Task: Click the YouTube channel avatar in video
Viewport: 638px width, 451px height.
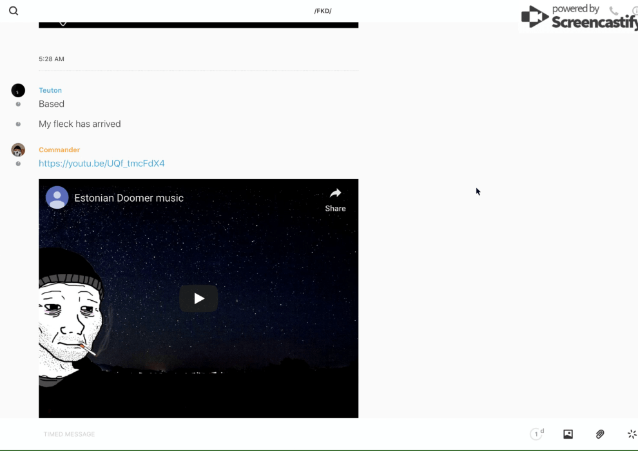Action: point(57,198)
